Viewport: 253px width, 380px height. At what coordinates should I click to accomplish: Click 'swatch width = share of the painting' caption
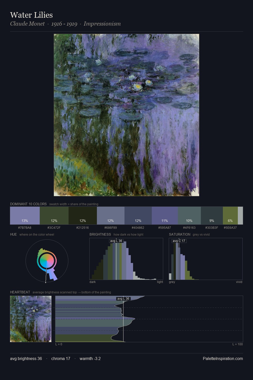pos(74,204)
